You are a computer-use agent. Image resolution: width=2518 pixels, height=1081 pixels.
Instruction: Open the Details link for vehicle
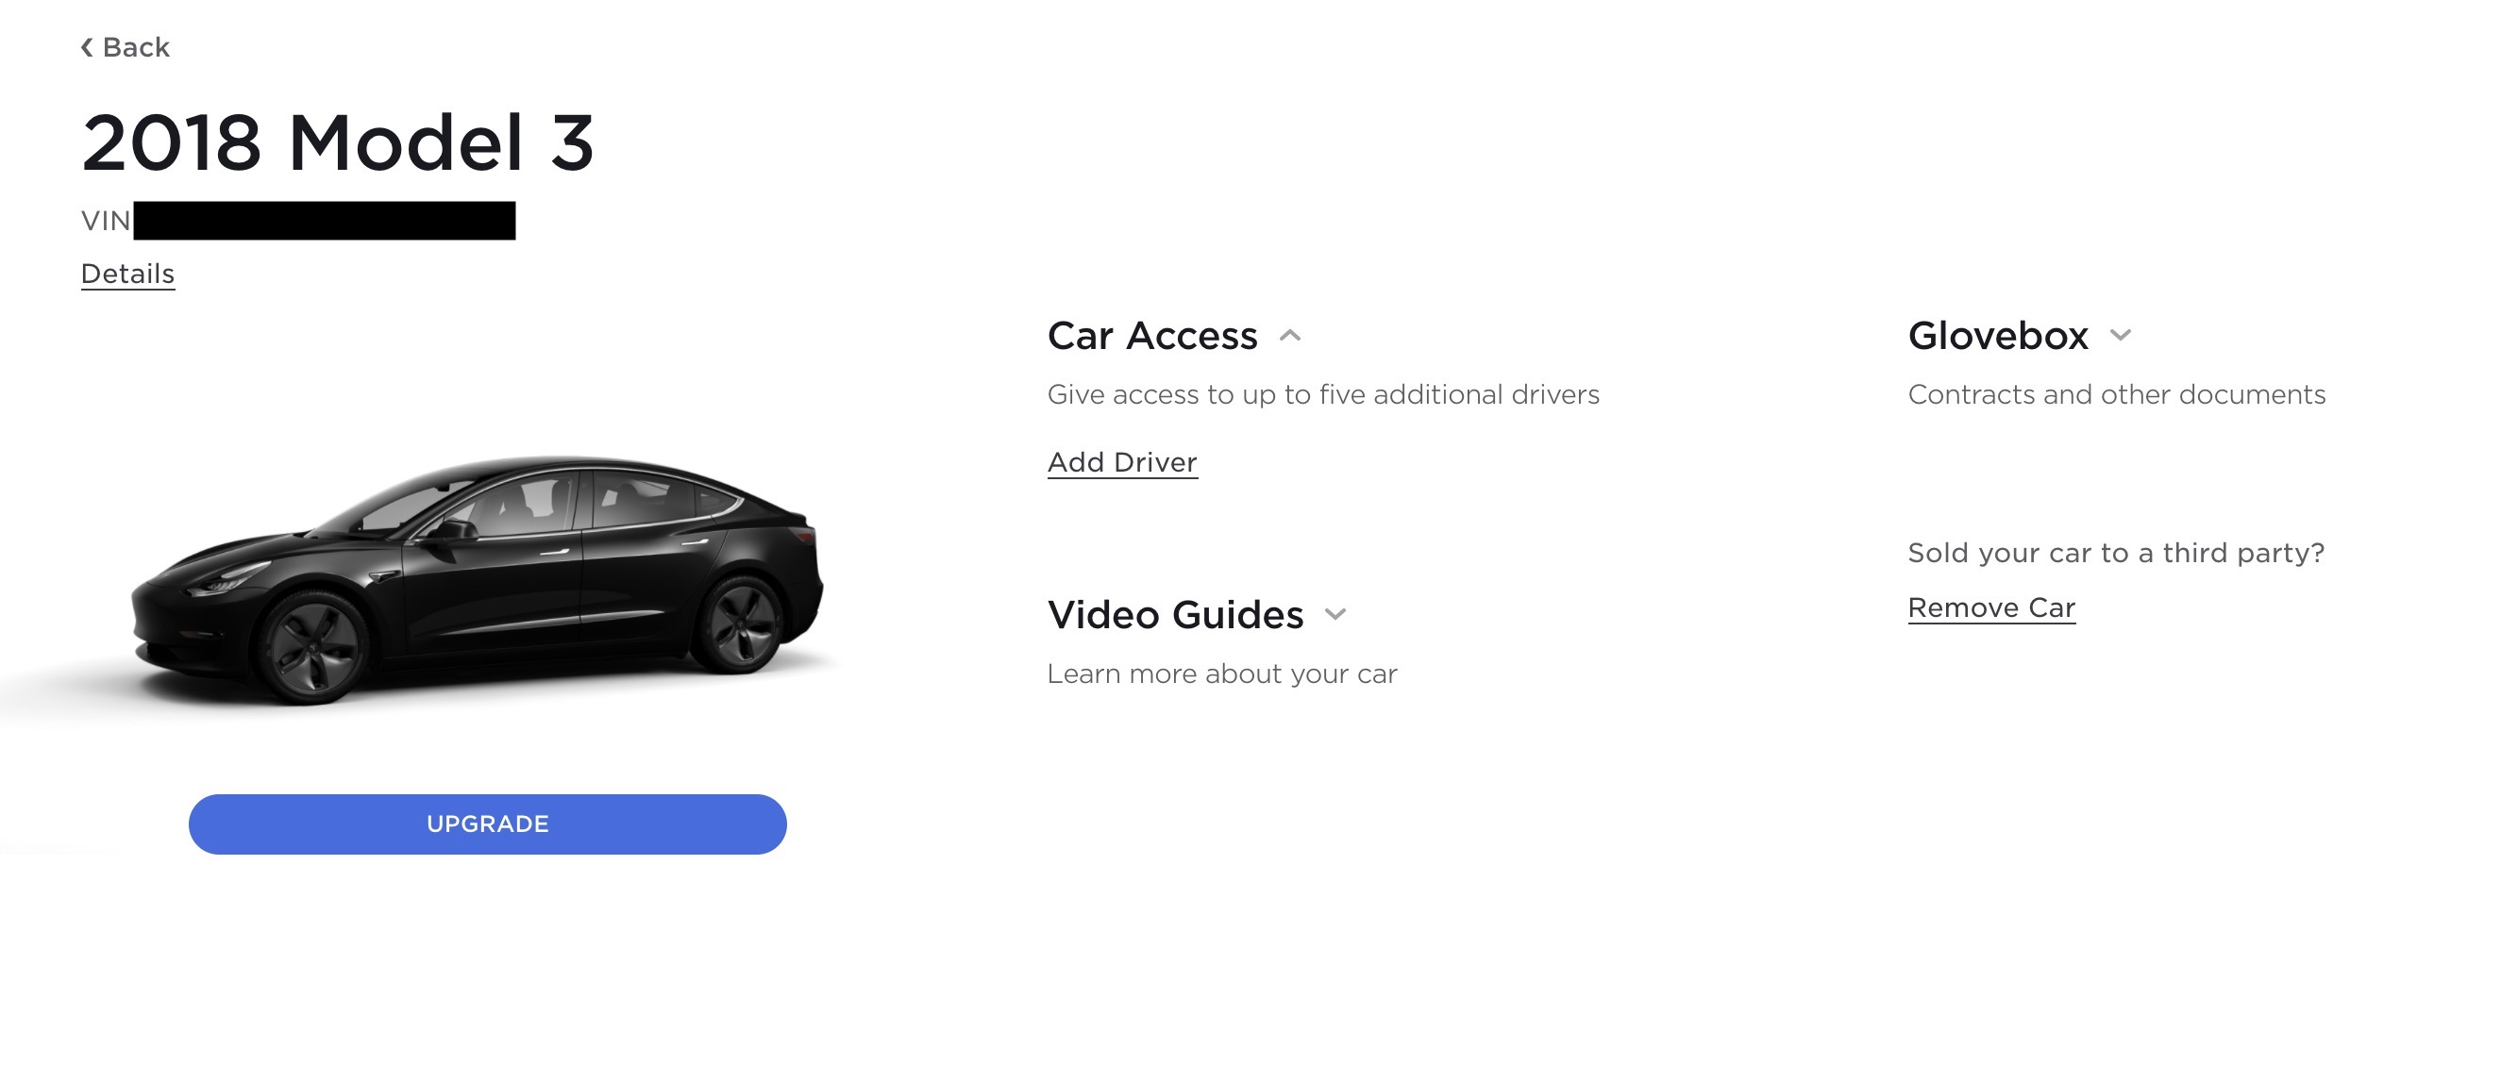126,271
